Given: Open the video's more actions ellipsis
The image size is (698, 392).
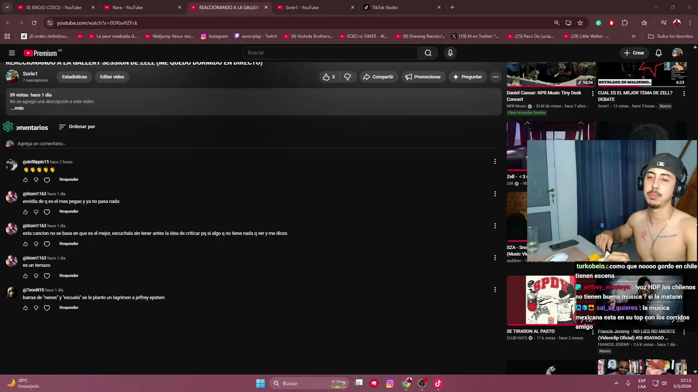Looking at the screenshot, I should click(495, 77).
